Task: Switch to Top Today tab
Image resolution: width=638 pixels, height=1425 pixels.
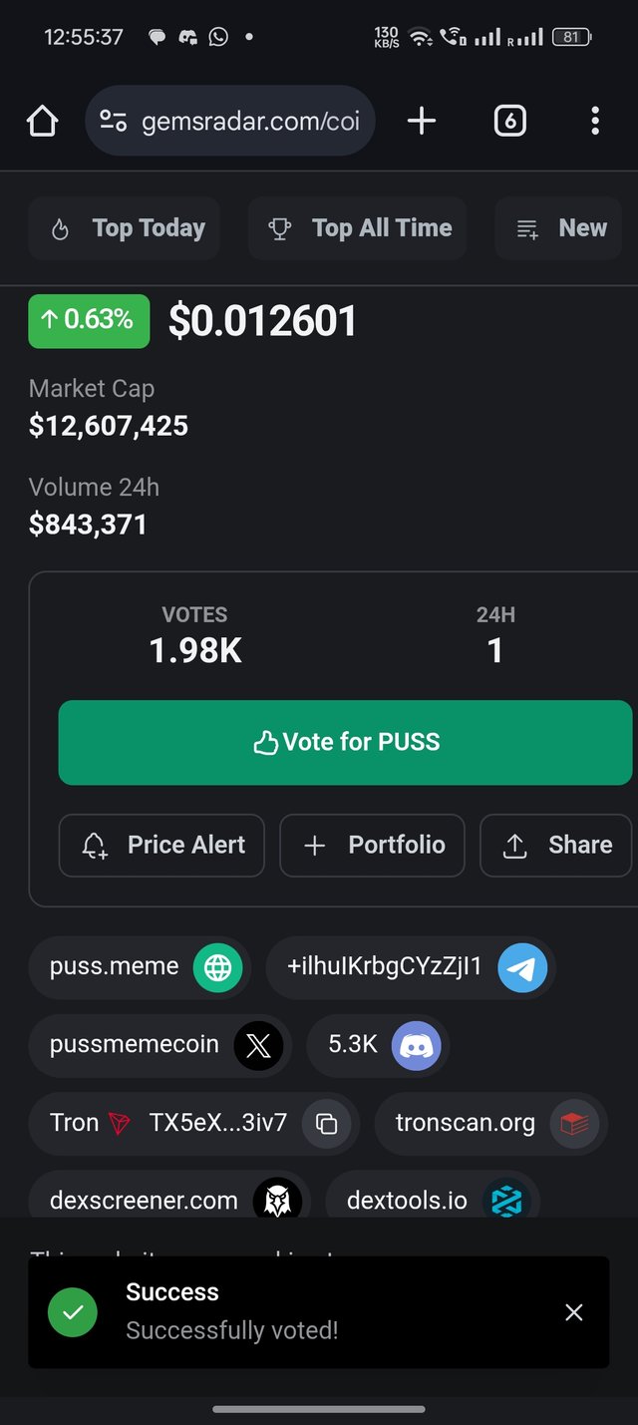Action: click(124, 228)
